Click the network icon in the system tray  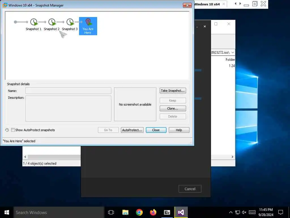pos(238,212)
